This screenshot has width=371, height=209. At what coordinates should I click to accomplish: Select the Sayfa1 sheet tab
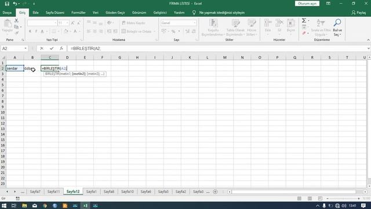(x=92, y=192)
